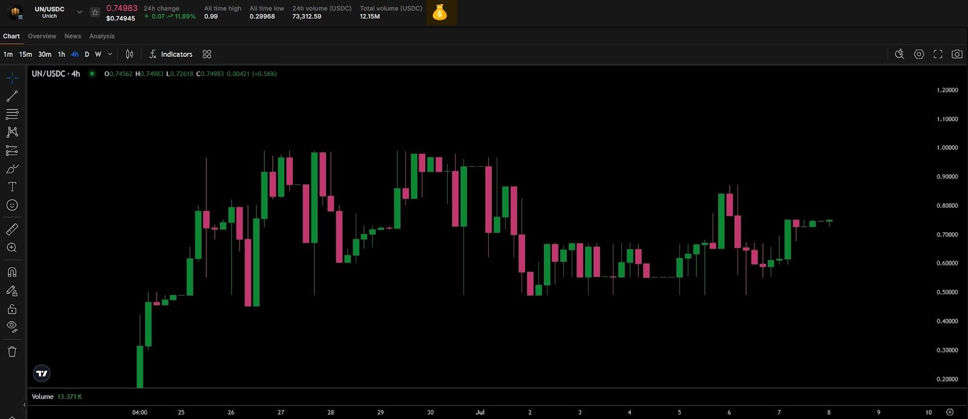Open the Analysis tab
Viewport: 968px width, 419px height.
[102, 36]
